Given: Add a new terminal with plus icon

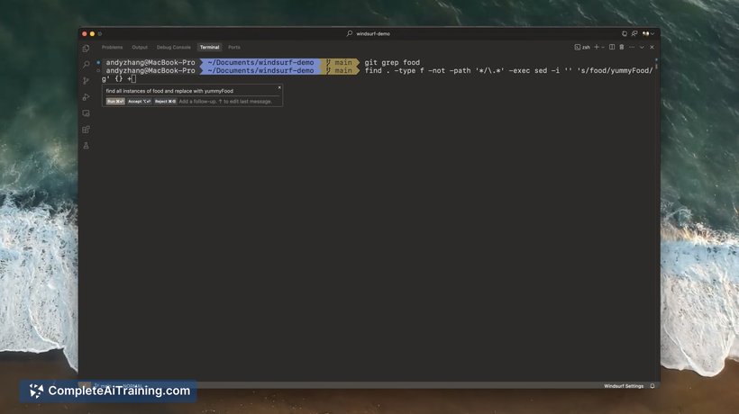Looking at the screenshot, I should (597, 47).
